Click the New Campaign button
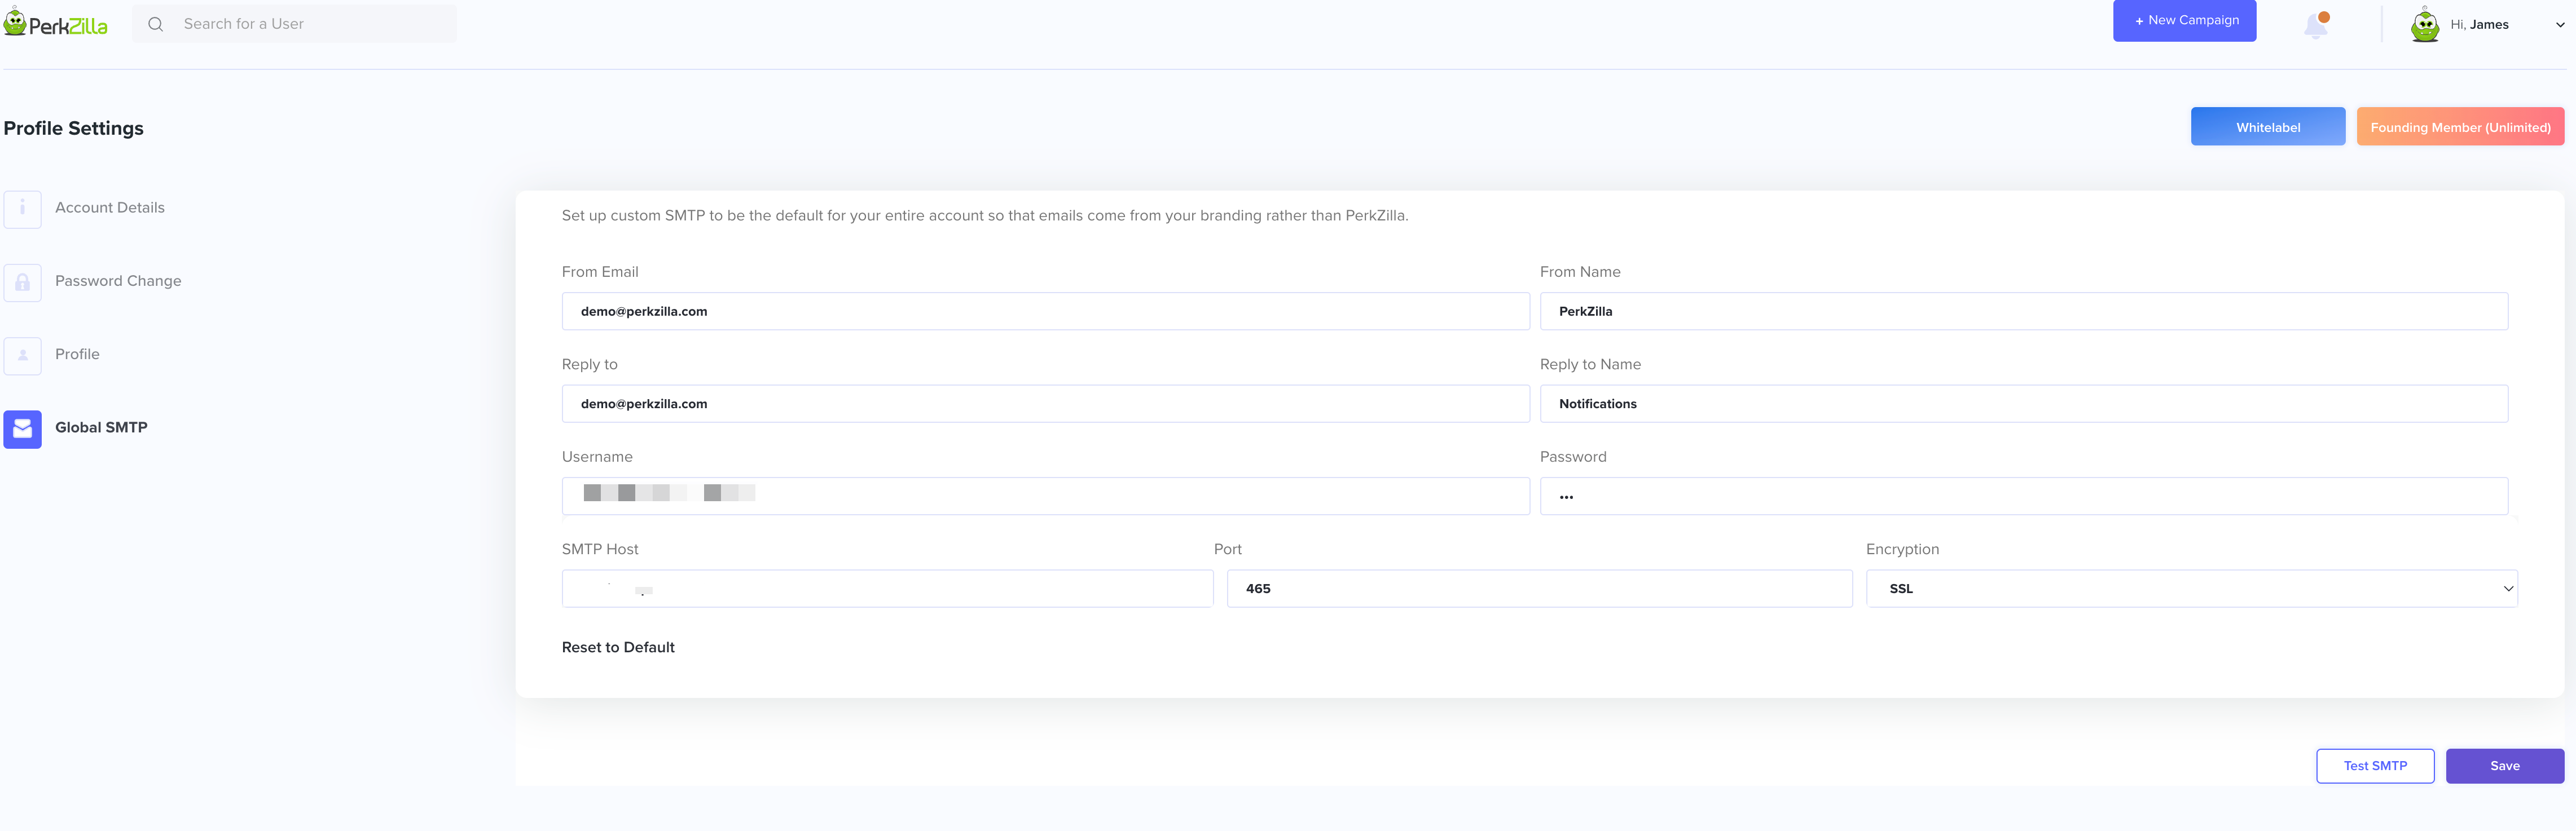Screen dimensions: 2576x831 [x=2184, y=20]
